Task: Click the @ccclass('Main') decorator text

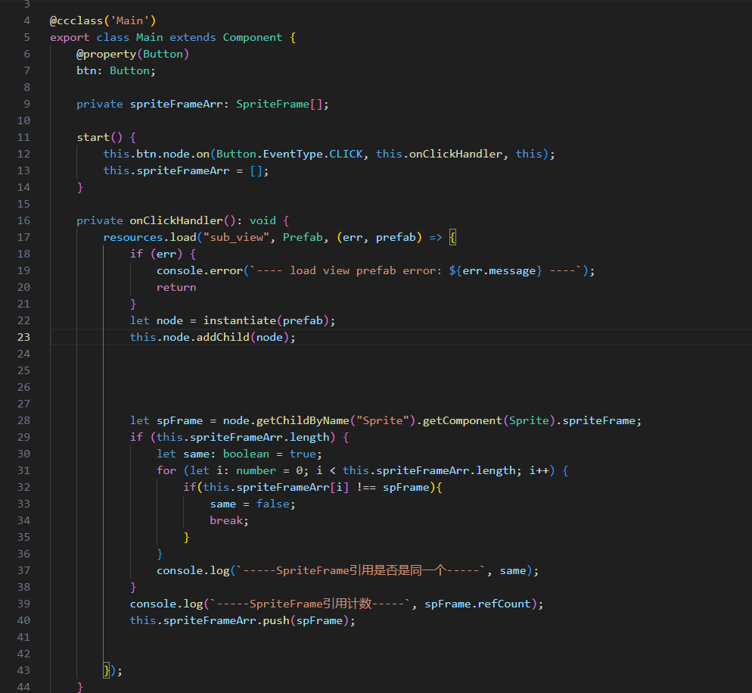Action: click(x=103, y=20)
